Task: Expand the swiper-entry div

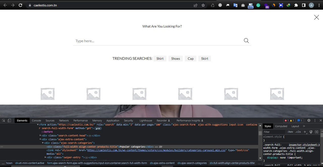Action: (x=45, y=157)
